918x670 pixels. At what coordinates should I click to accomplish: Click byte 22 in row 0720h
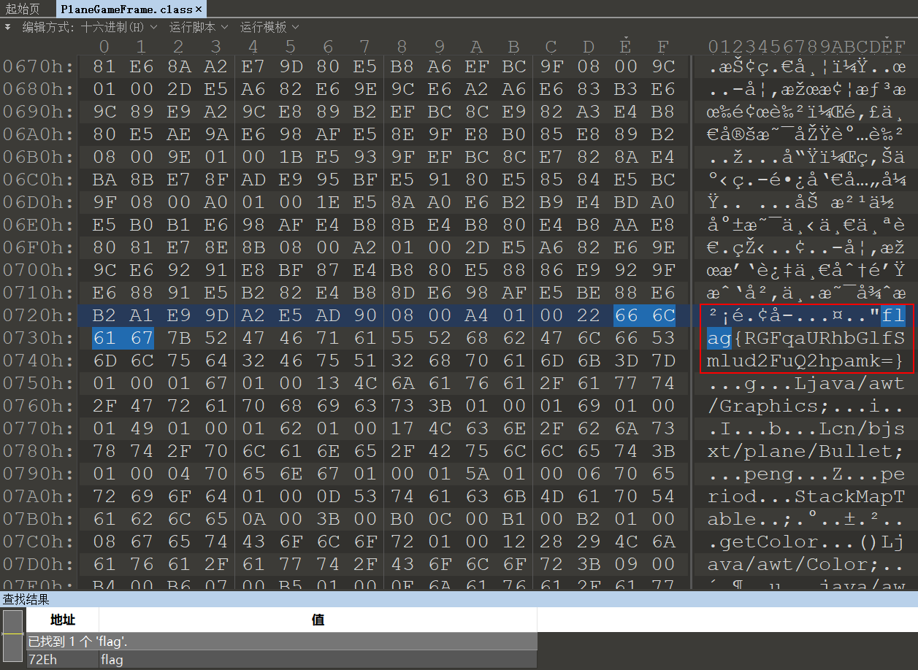(588, 316)
